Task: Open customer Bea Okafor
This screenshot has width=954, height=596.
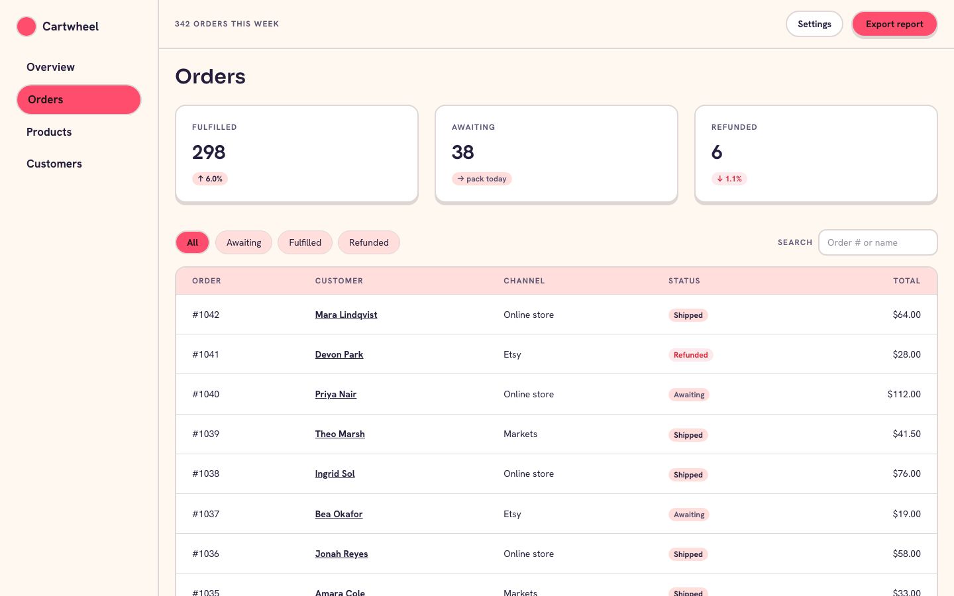Action: pos(339,514)
